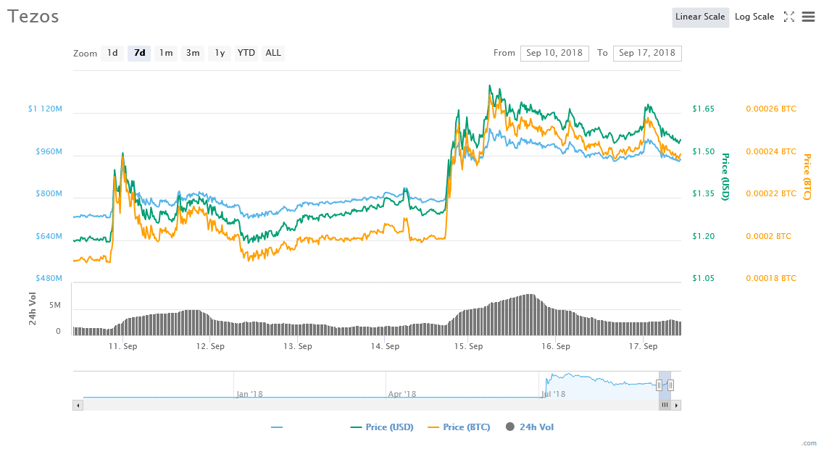Click navigator scrollbar left arrow
824x449 pixels.
pyautogui.click(x=78, y=406)
